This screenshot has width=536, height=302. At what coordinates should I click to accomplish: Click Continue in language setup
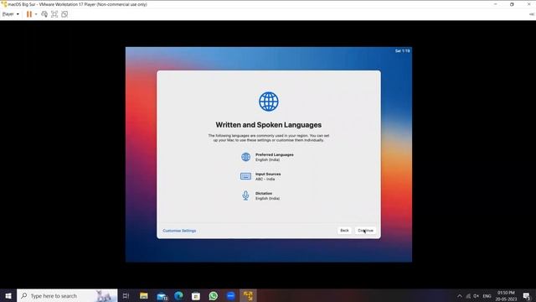[x=365, y=231]
